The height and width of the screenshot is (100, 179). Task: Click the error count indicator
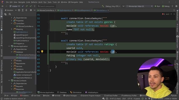163,14
